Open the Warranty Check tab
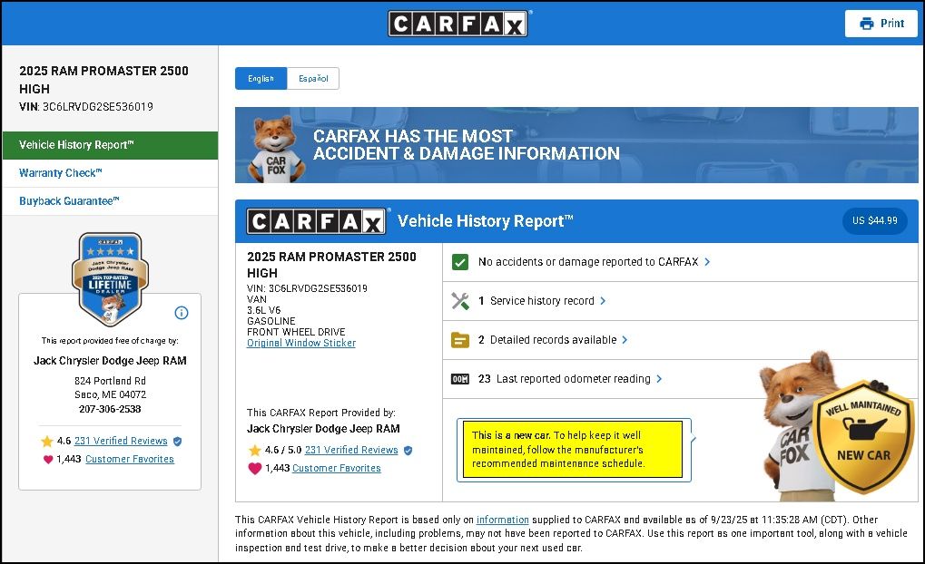 [x=61, y=173]
